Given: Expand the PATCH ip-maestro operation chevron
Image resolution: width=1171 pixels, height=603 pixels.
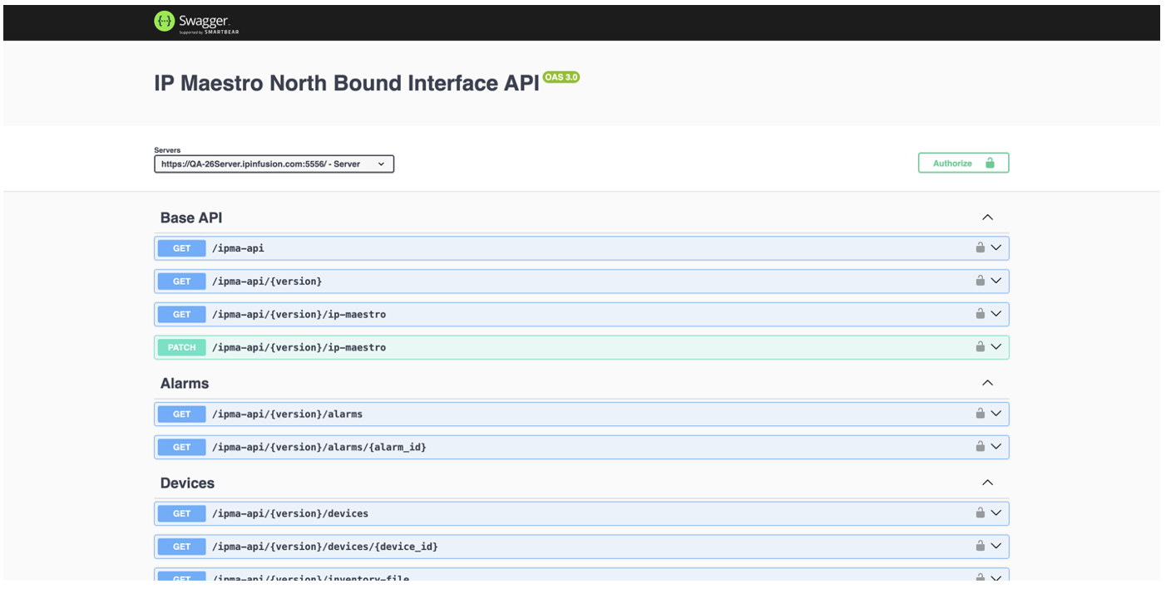Looking at the screenshot, I should (996, 347).
